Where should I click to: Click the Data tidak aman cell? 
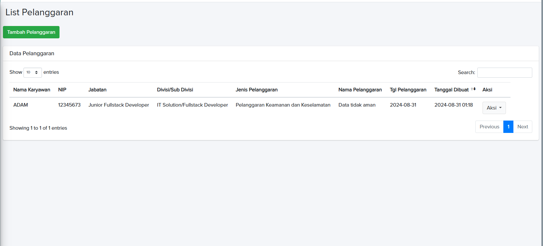pyautogui.click(x=357, y=105)
